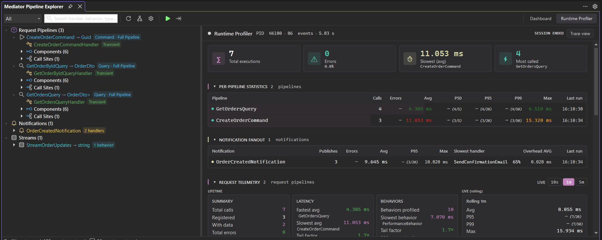Open the All filter dropdown
The image size is (602, 240).
pos(23,19)
